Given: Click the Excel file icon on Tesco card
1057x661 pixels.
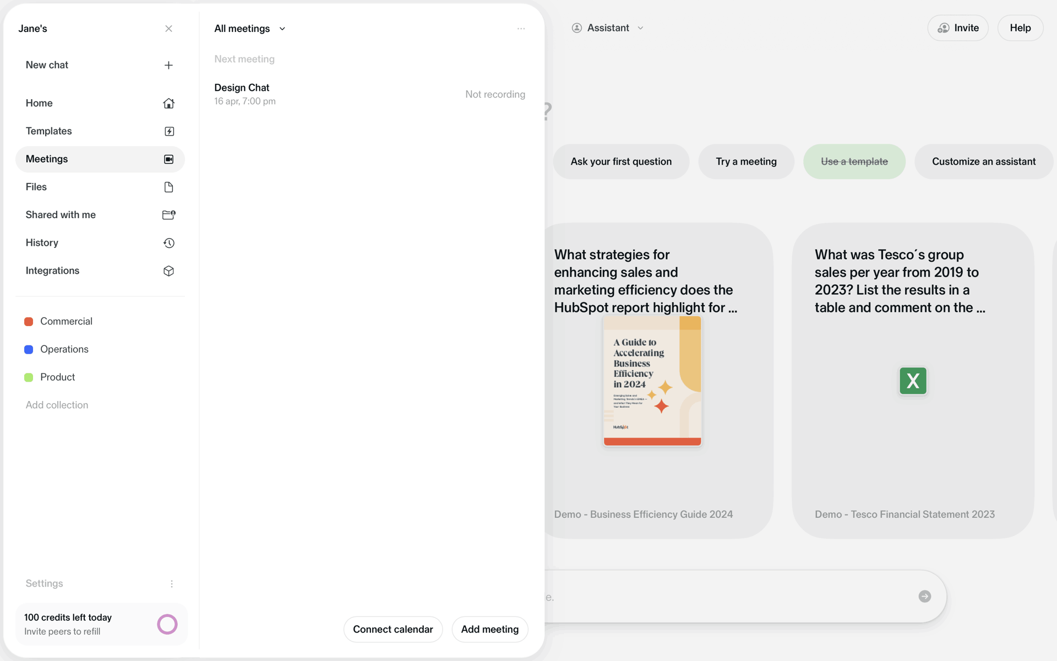Looking at the screenshot, I should 913,381.
